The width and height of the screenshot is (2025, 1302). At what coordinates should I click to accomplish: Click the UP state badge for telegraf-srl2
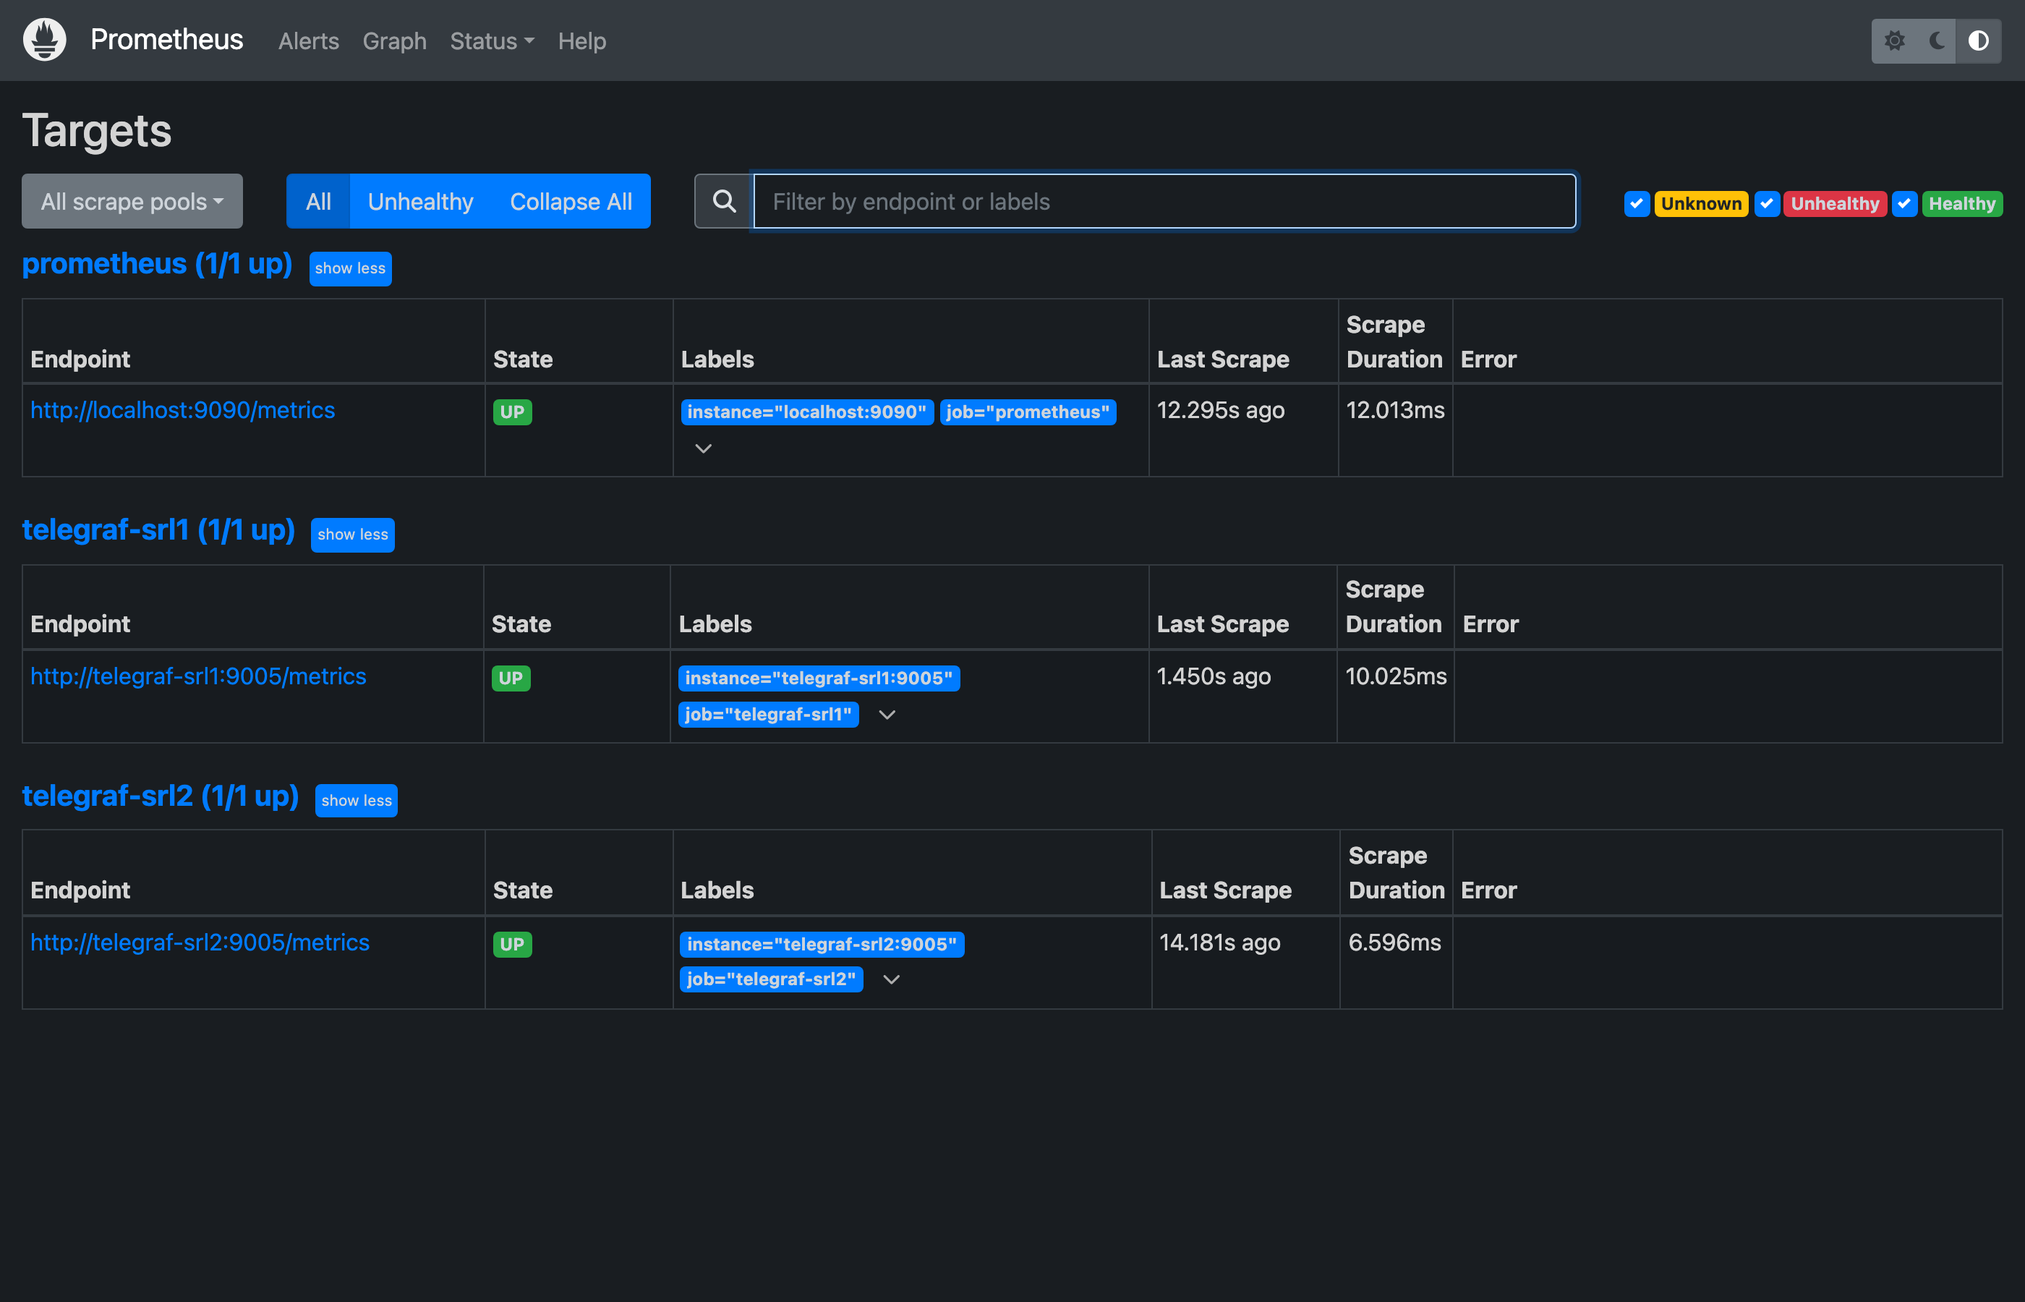[512, 945]
